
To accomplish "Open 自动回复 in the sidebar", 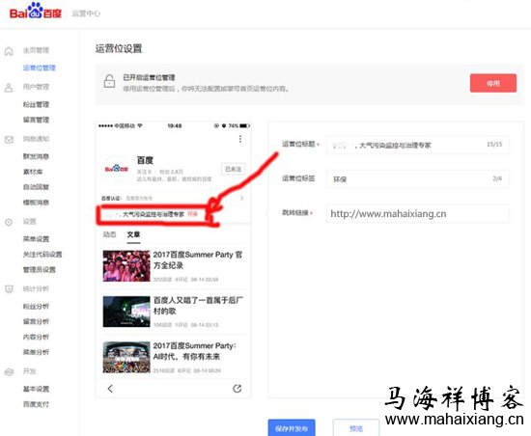I will (37, 187).
